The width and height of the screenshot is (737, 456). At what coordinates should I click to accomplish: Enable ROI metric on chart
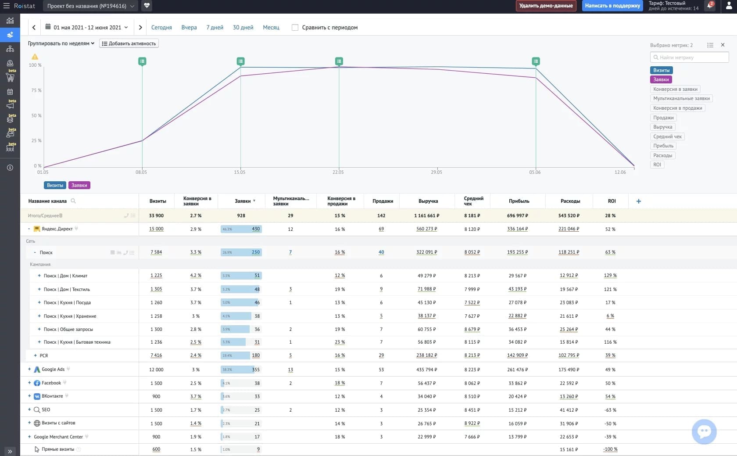point(657,165)
